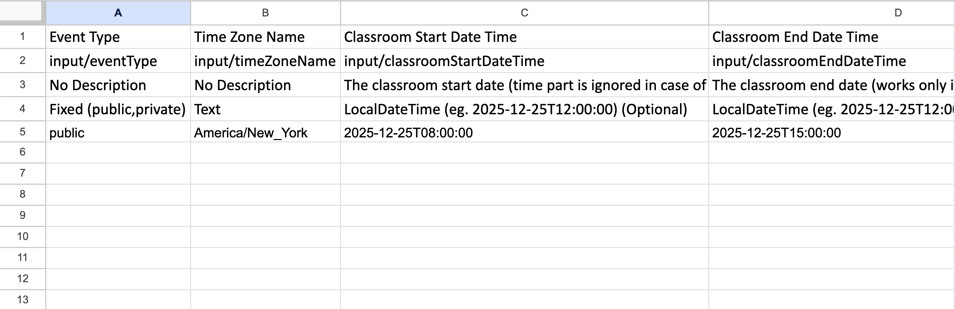
Task: Click the '2025-12-25T15:00:00' cell
Action: (x=831, y=133)
